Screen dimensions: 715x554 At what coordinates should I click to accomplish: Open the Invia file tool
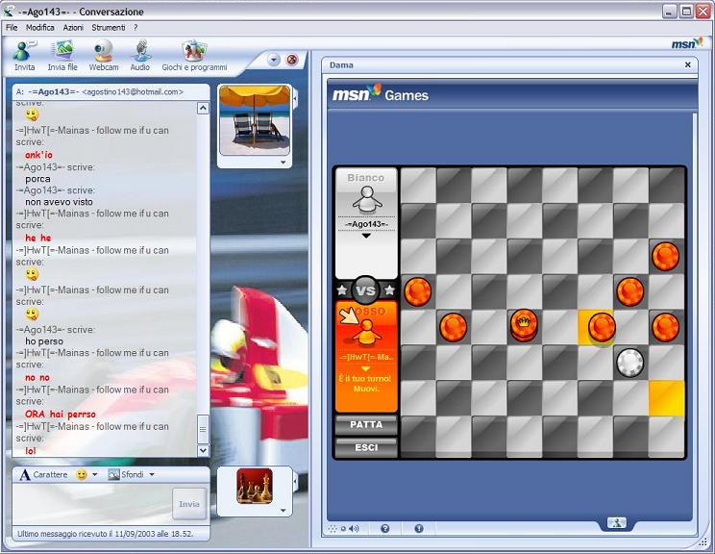point(62,55)
